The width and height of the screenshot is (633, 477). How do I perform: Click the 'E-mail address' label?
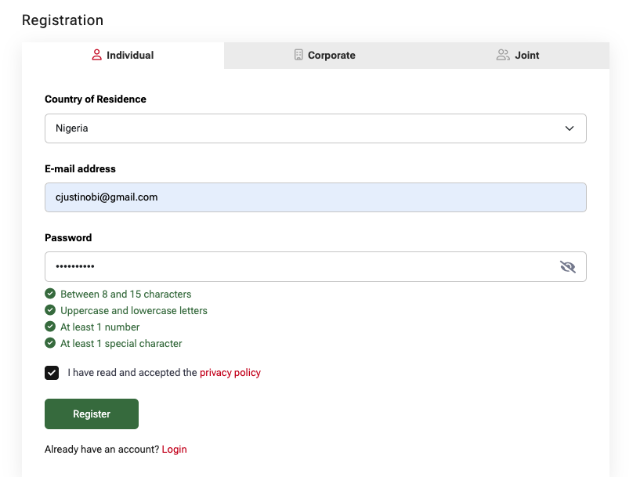pos(80,168)
